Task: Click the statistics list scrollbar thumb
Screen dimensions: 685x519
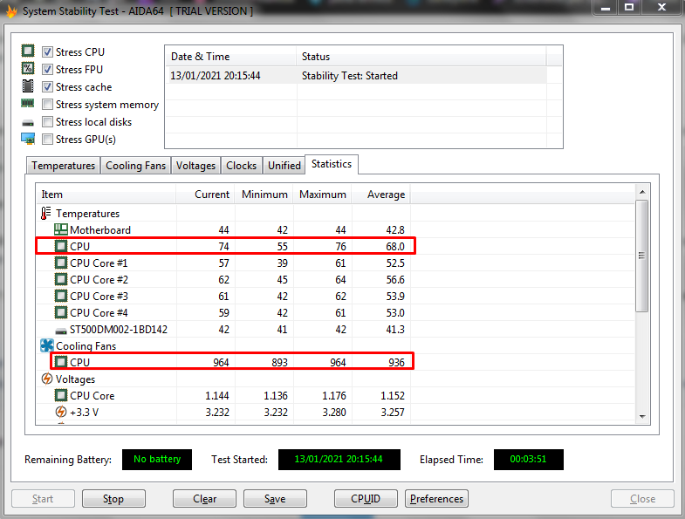Action: (641, 256)
